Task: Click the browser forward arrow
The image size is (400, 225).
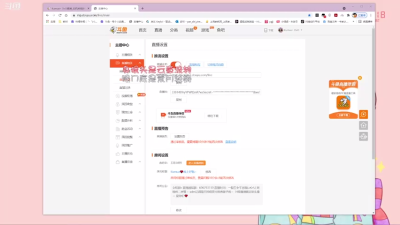Action: click(x=53, y=15)
